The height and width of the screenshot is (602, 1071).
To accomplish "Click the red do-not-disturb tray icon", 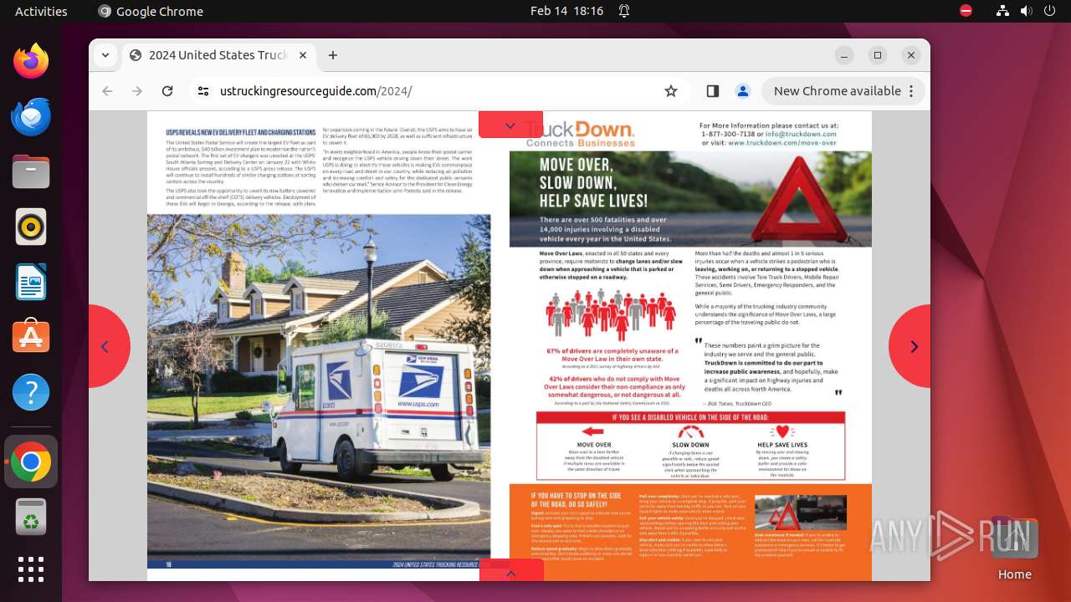I will tap(966, 11).
